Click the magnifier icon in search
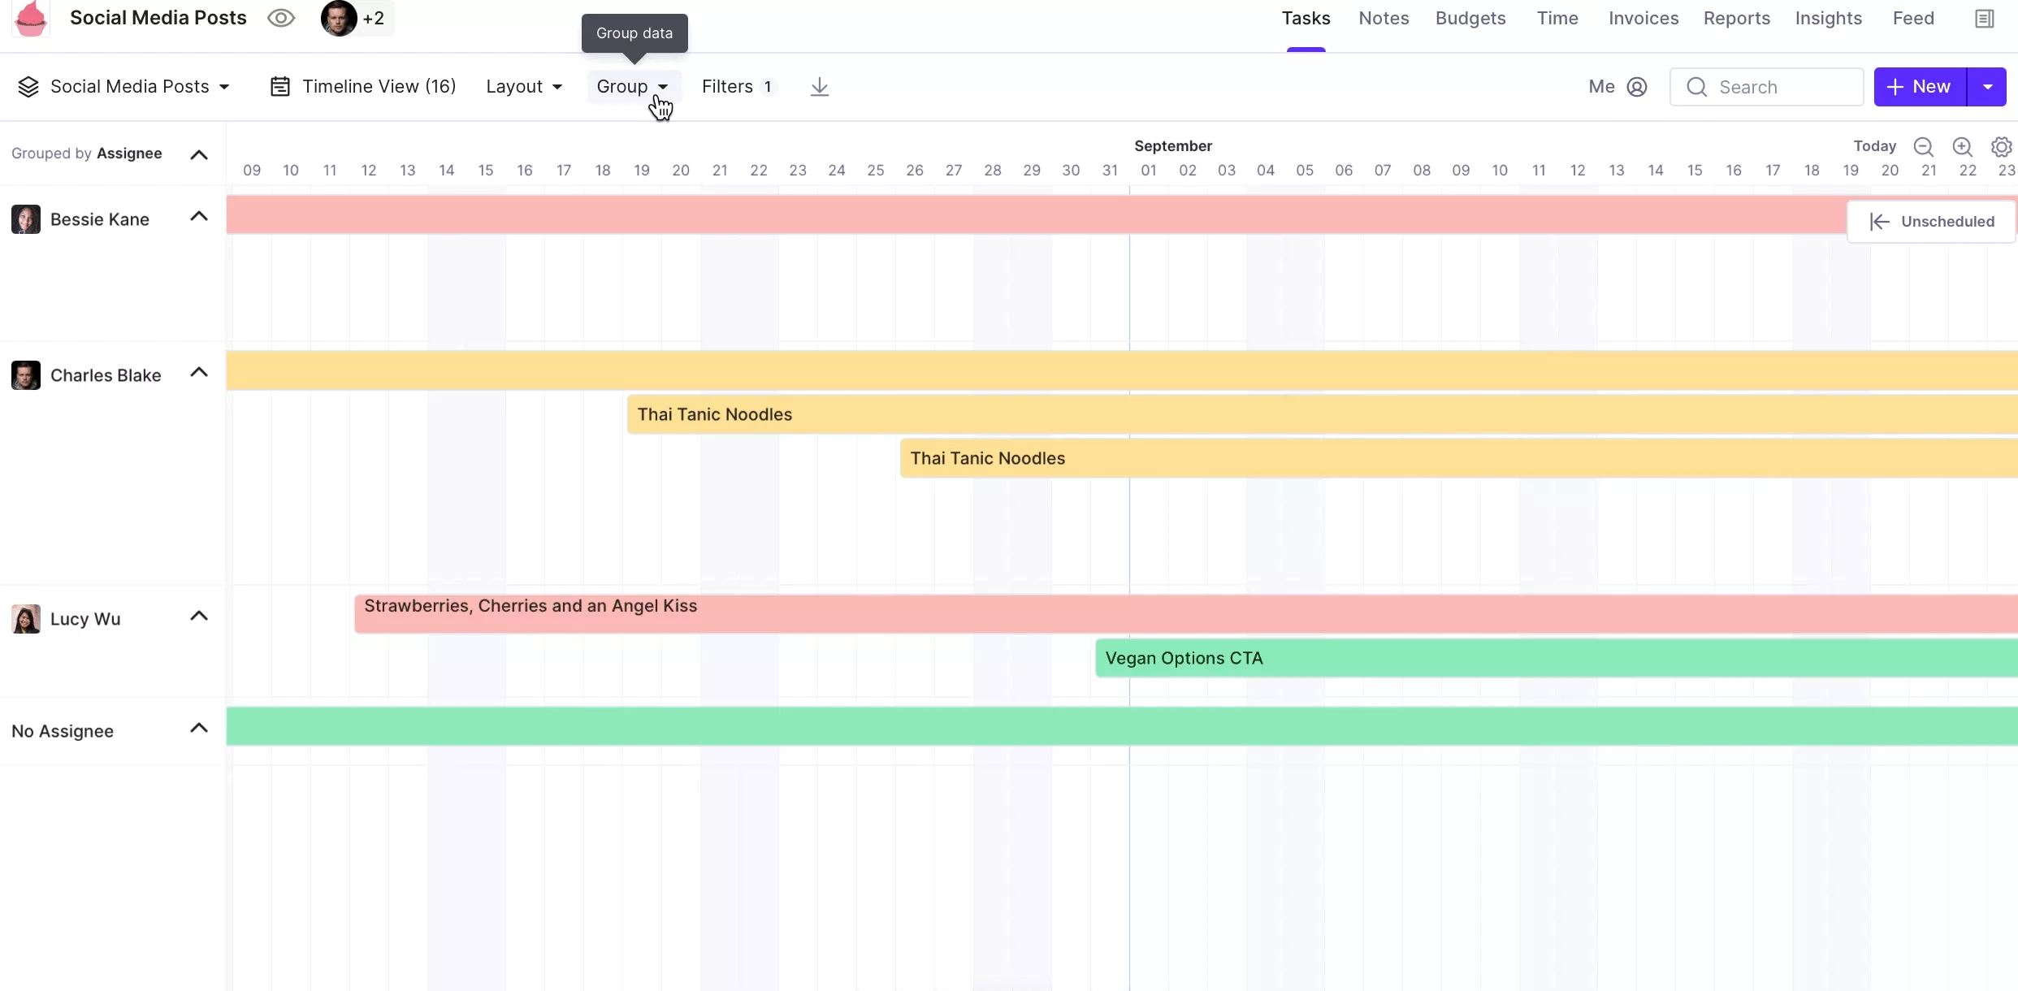Viewport: 2018px width, 991px height. 1697,87
